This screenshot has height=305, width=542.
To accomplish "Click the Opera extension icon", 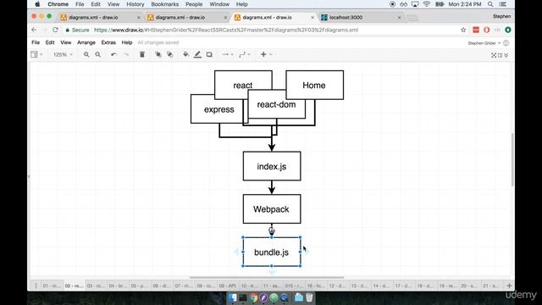I will 486,30.
